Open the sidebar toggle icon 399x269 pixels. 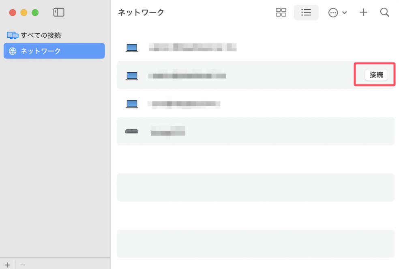click(58, 12)
